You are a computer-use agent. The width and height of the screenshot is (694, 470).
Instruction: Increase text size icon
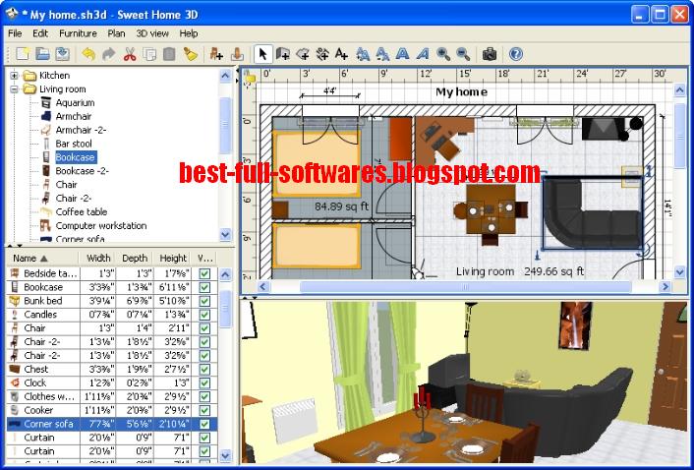[x=363, y=54]
